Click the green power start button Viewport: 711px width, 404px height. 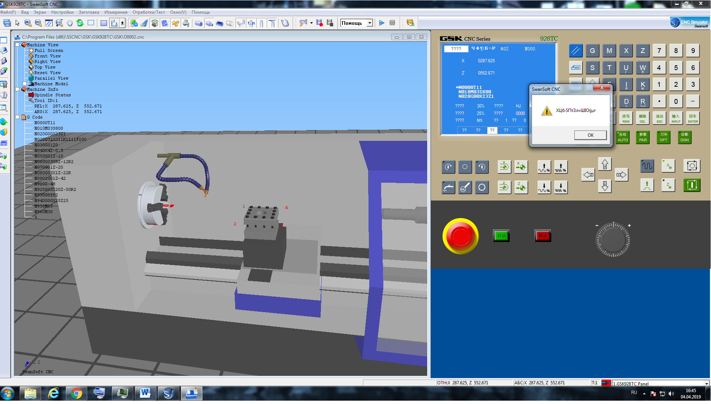point(501,236)
